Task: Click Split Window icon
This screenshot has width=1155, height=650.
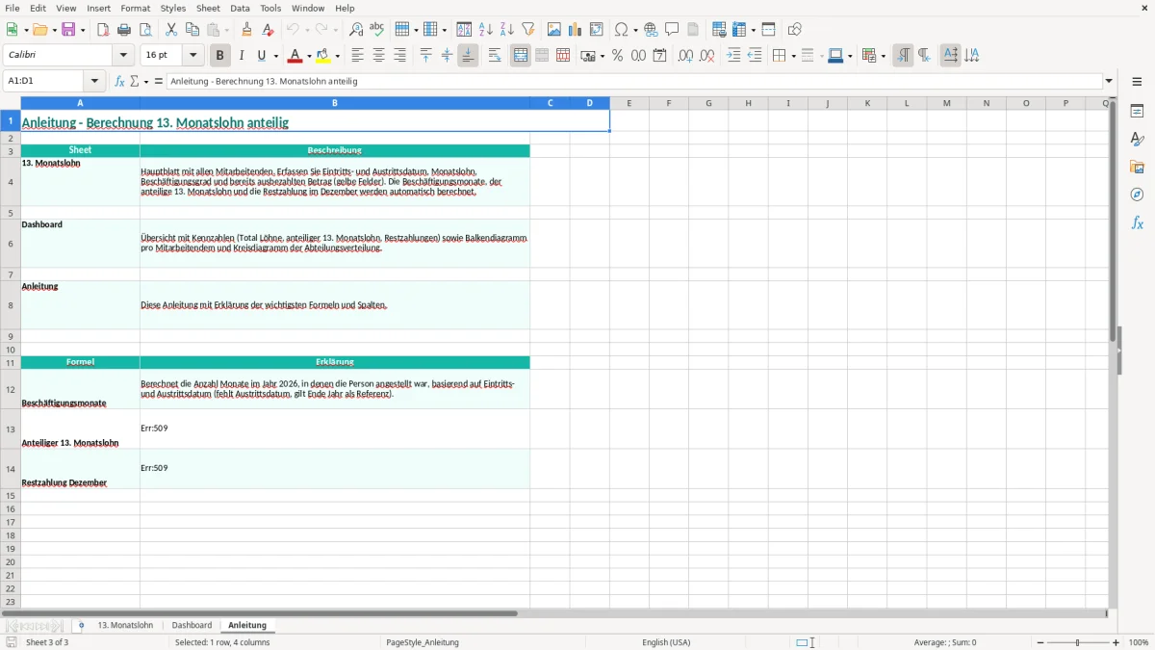Action: [769, 30]
